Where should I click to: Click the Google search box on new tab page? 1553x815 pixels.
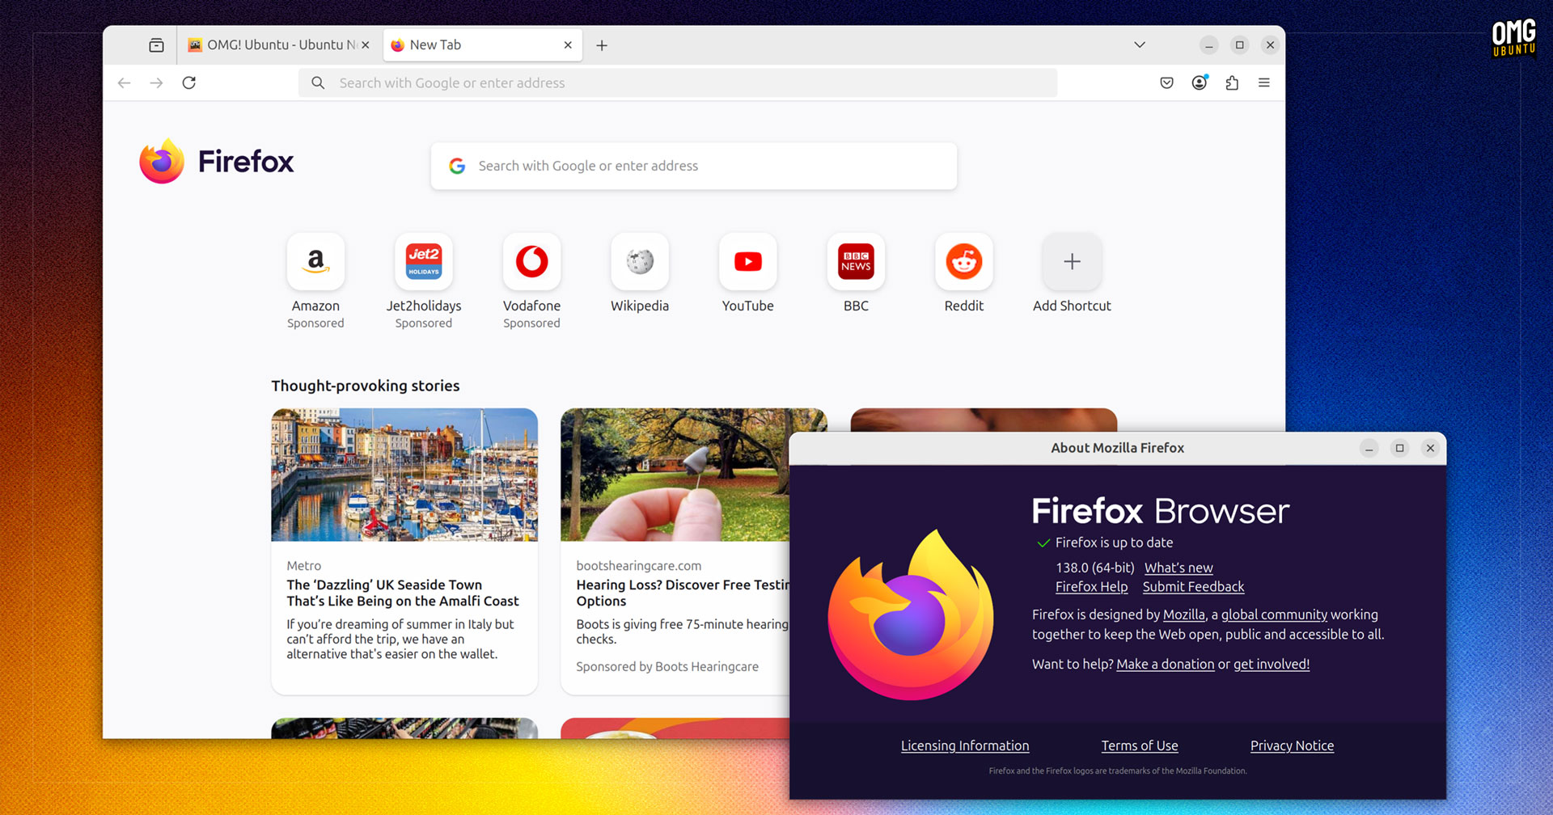coord(694,166)
